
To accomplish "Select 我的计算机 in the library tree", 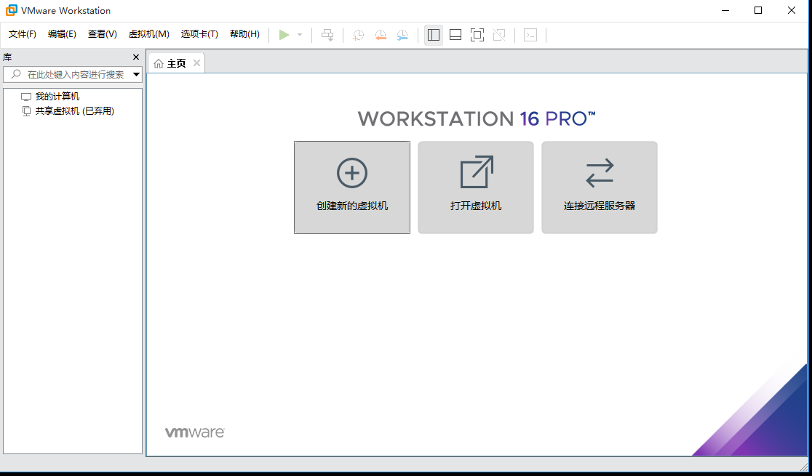I will tap(57, 96).
